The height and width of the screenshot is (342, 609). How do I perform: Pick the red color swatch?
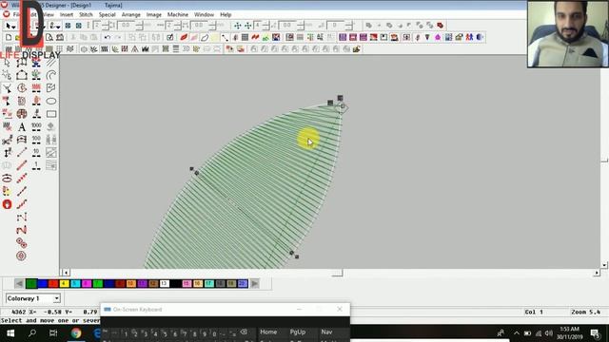click(x=53, y=284)
